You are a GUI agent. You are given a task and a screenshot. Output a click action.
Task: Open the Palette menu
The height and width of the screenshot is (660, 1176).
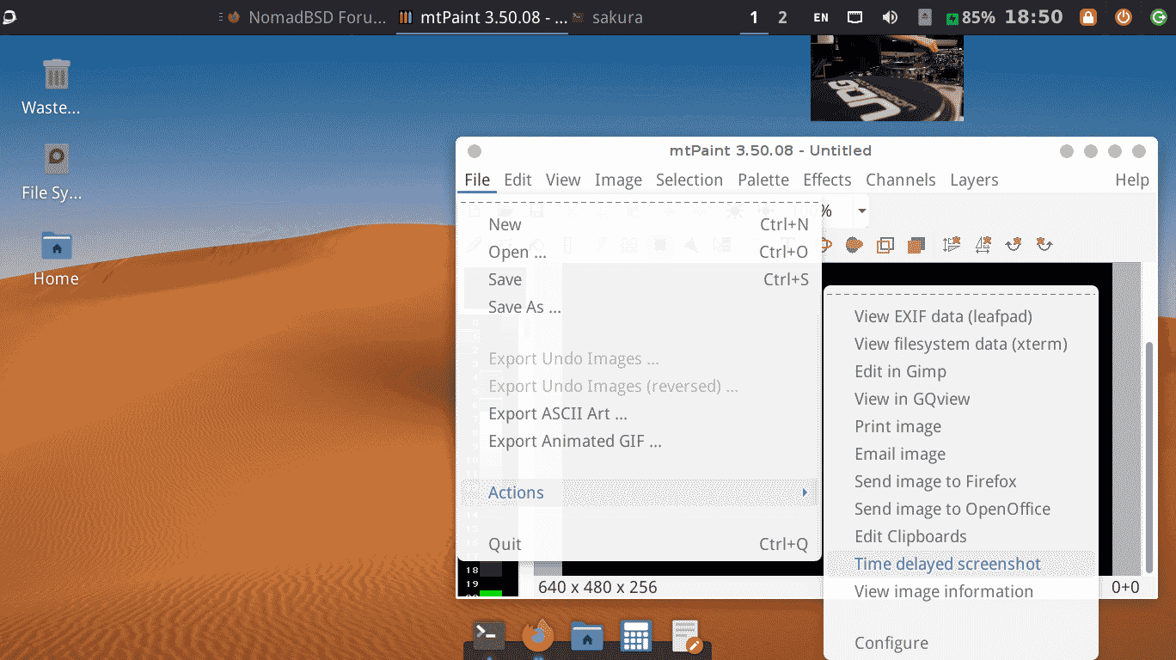point(763,180)
